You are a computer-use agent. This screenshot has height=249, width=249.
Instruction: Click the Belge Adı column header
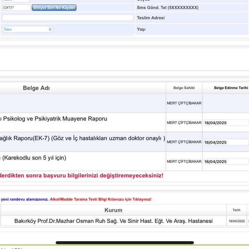[x=36, y=88]
